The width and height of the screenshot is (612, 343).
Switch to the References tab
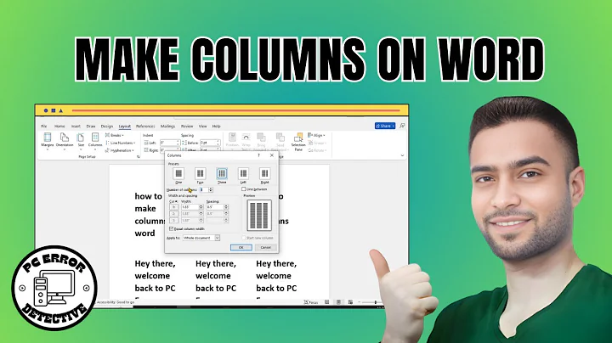click(145, 127)
